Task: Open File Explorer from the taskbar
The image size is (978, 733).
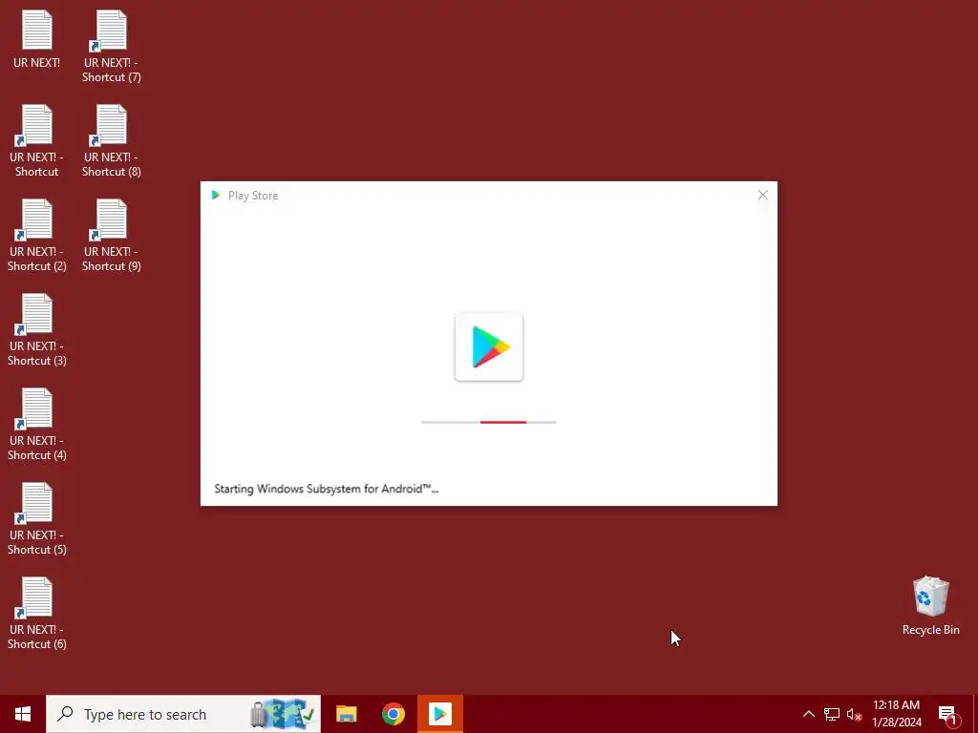Action: pos(346,714)
